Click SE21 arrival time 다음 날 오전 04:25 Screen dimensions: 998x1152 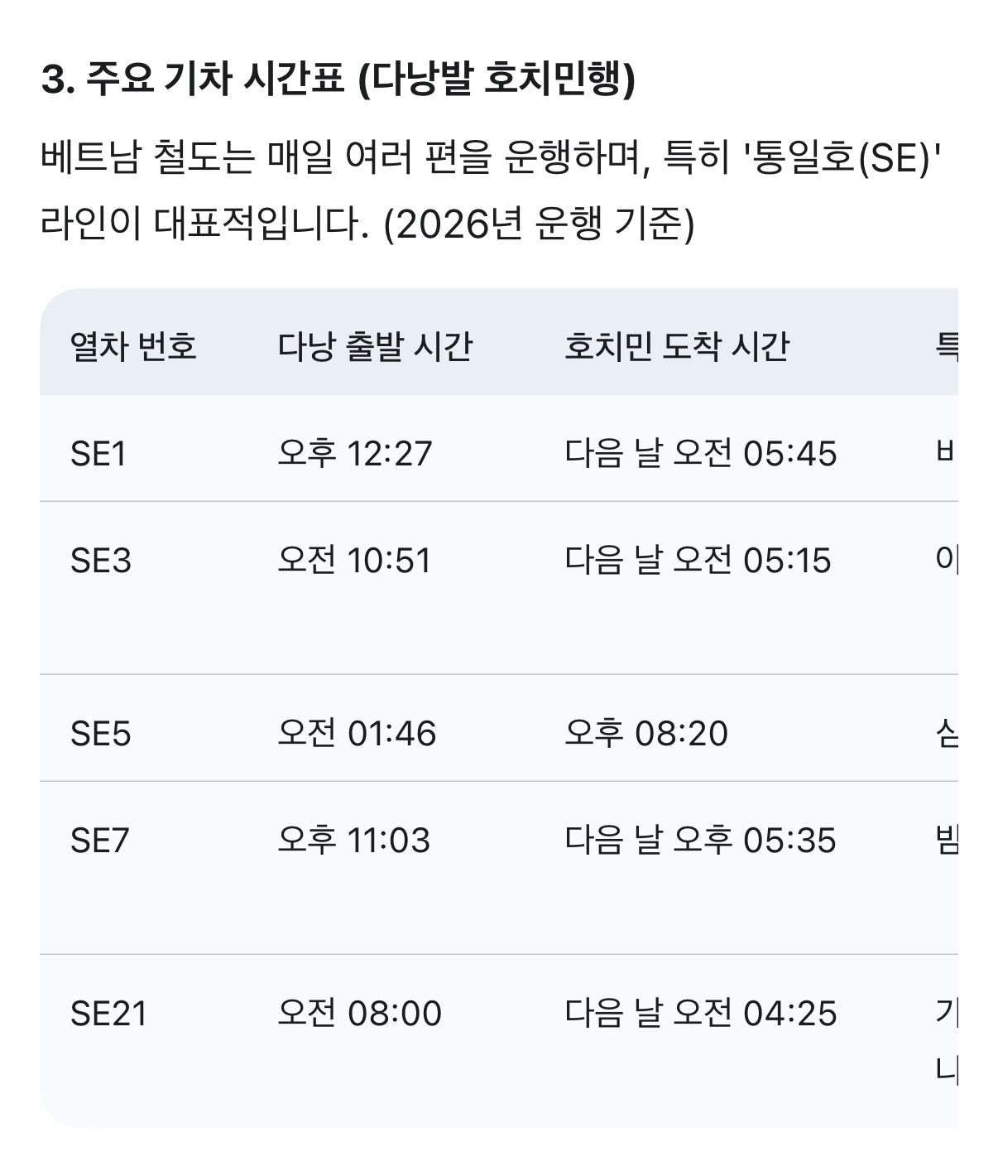pos(701,1014)
